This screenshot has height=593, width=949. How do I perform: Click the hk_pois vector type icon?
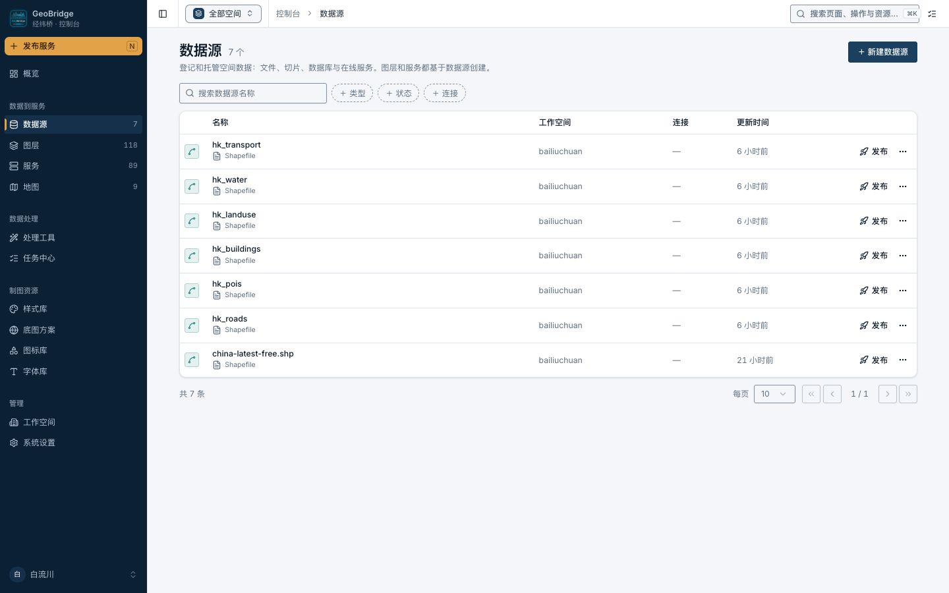(192, 291)
